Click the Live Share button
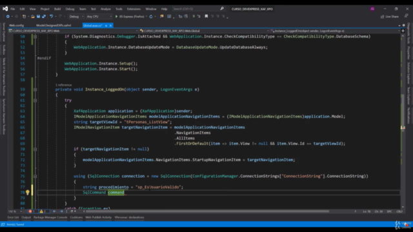 point(390,17)
